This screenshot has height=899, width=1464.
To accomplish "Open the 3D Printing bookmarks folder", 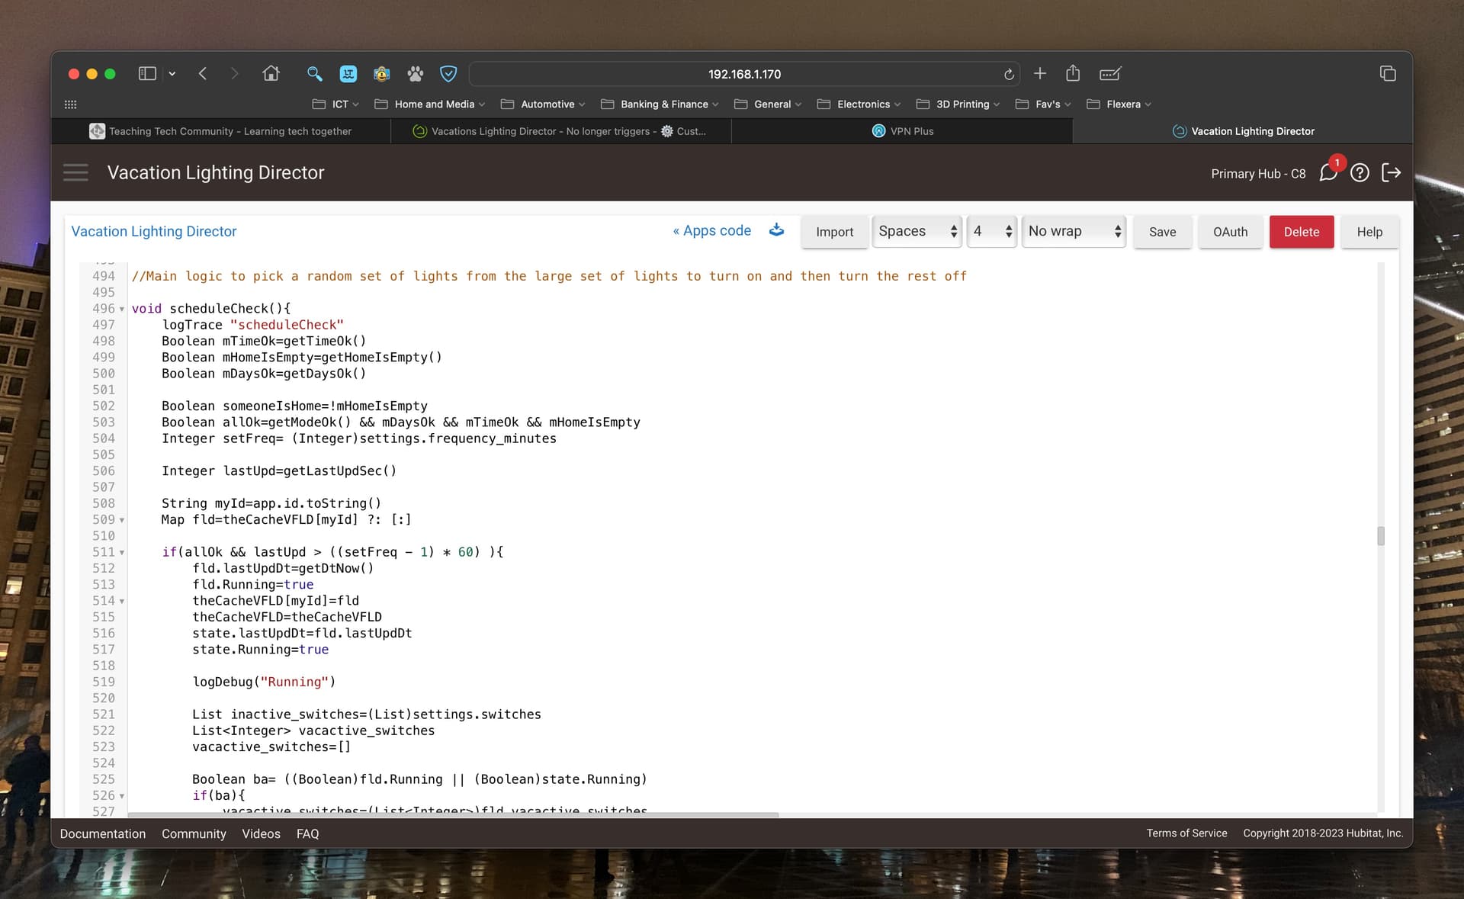I will (958, 104).
